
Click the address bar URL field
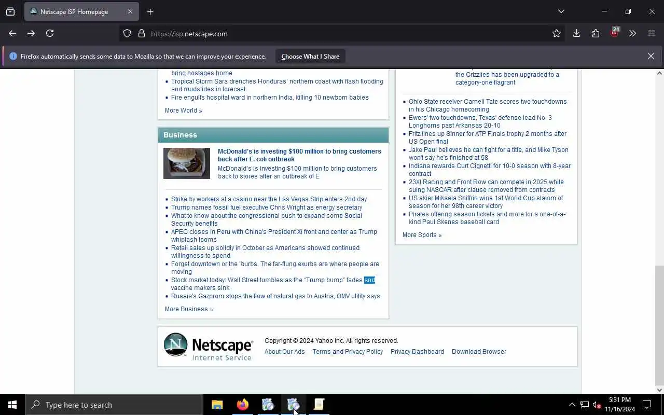pos(342,34)
